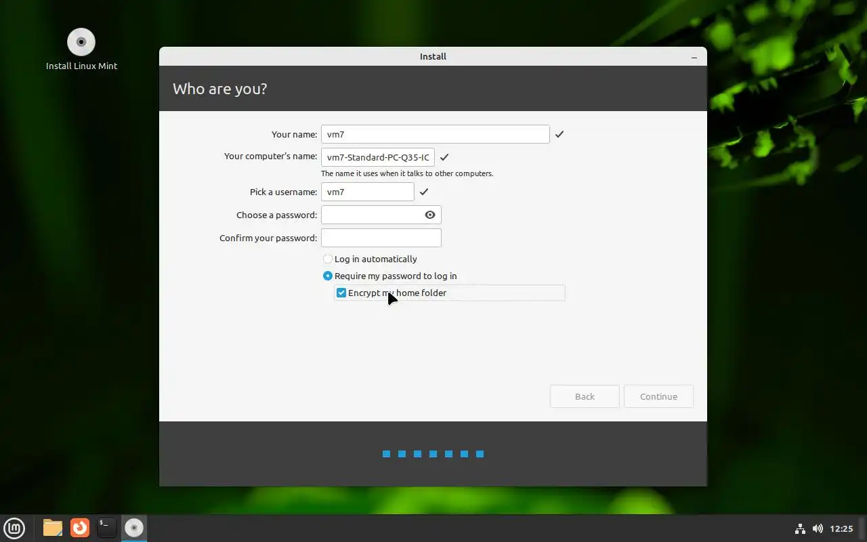Reveal password with the eye icon
Viewport: 867px width, 542px height.
point(430,215)
